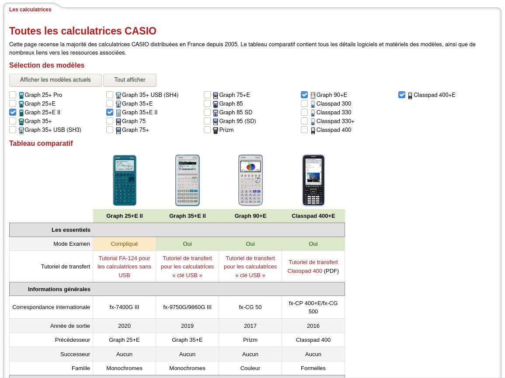Uncheck the Graph 90+E checkbox
This screenshot has width=505, height=378.
pyautogui.click(x=304, y=94)
